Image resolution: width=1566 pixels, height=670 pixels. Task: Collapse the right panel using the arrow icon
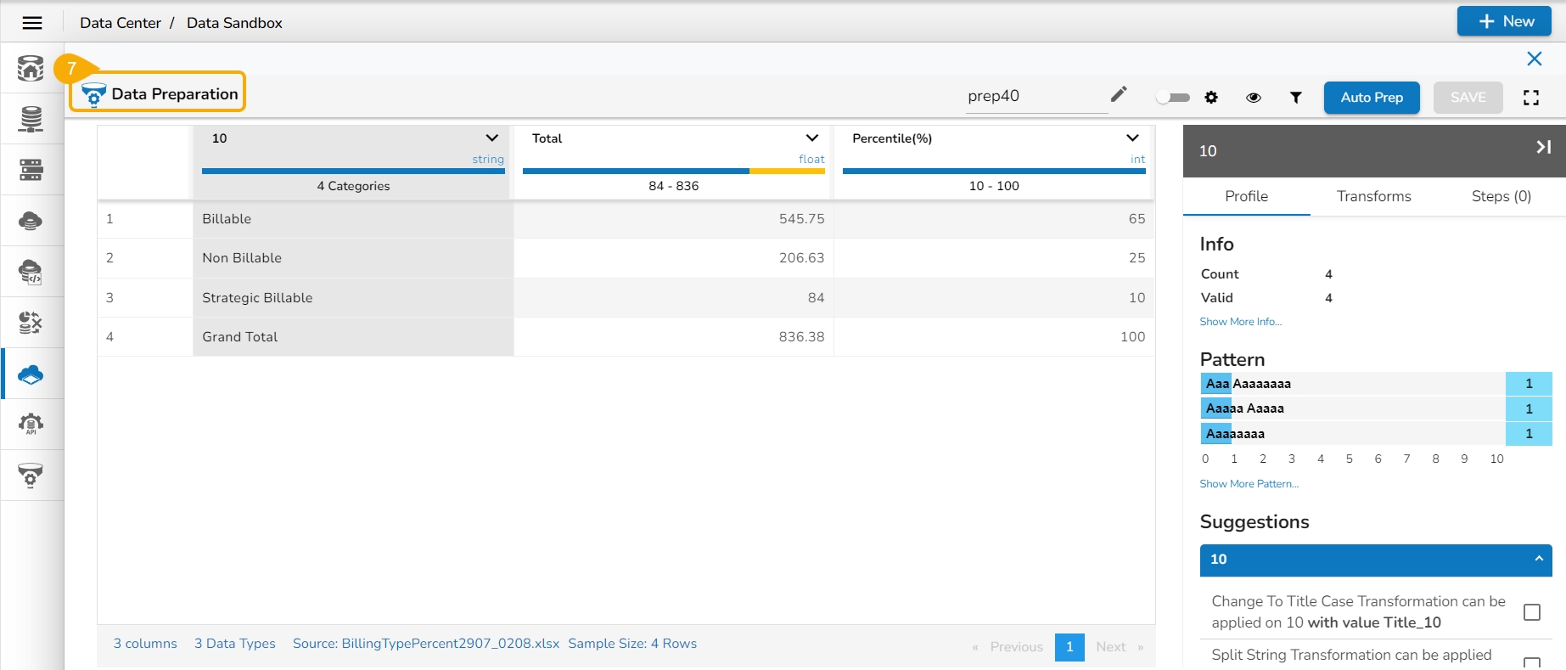[x=1543, y=148]
